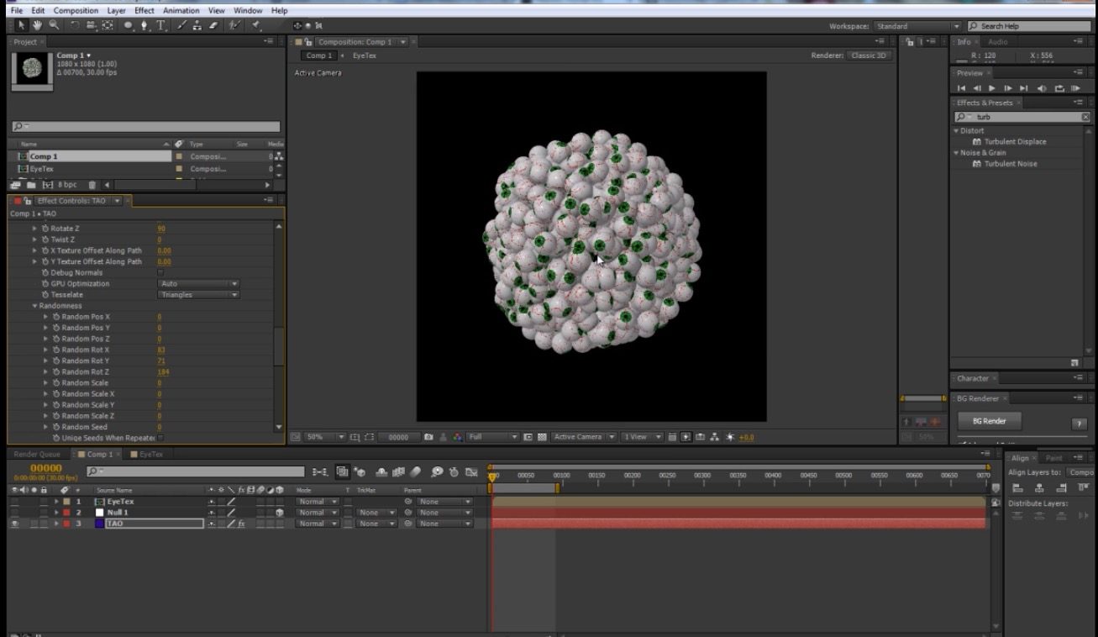The height and width of the screenshot is (637, 1098).
Task: Select the Pan Behind anchor tool
Action: 108,25
